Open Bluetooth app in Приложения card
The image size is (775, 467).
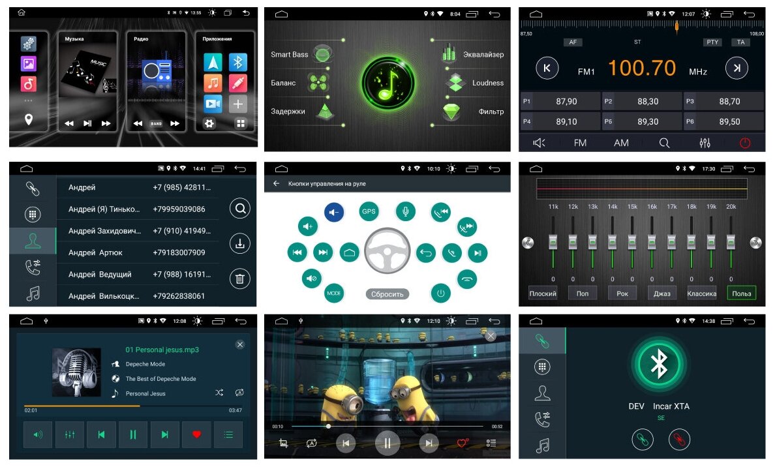pyautogui.click(x=237, y=62)
